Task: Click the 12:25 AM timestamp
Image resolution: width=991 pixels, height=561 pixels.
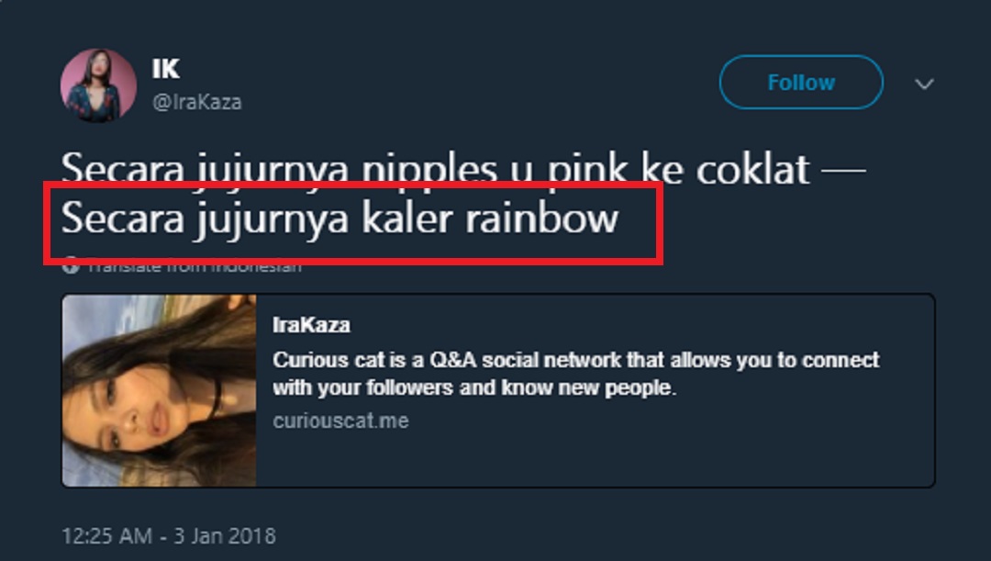Action: (106, 535)
